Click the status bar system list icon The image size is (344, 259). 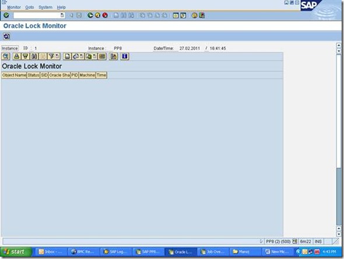point(294,242)
